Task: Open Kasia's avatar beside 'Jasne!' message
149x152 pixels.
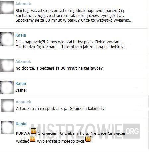Action: (x=7, y=87)
